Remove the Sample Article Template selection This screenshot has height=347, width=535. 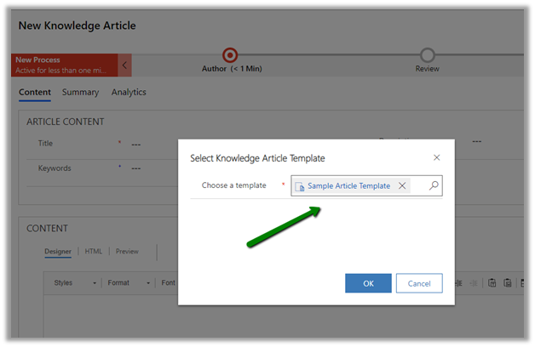point(402,185)
